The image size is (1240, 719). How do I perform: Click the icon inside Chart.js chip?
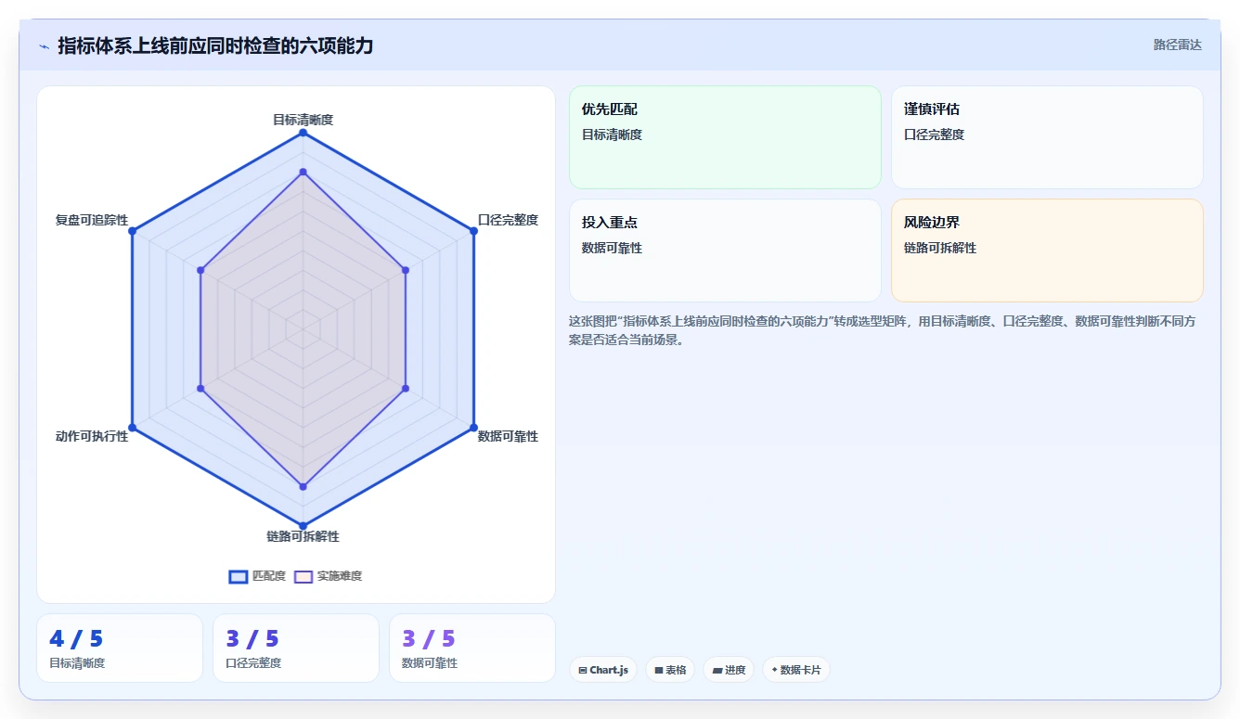point(583,670)
